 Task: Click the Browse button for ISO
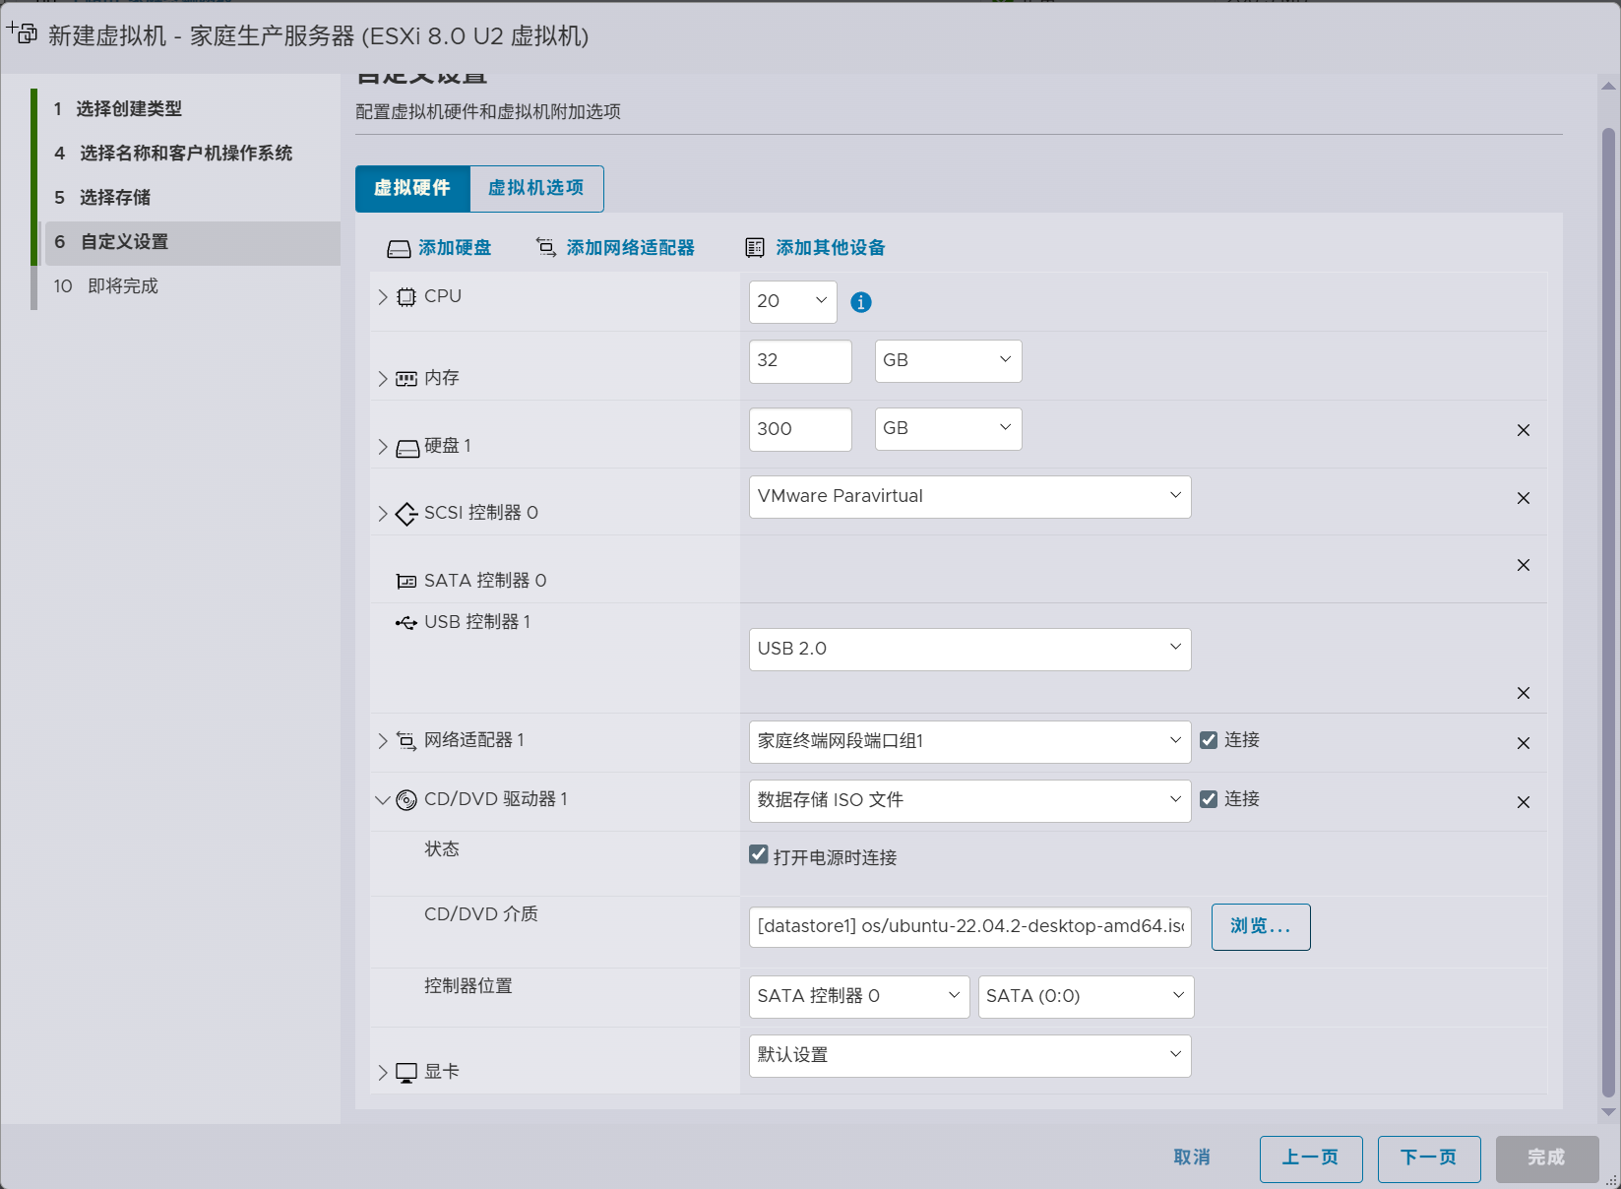1260,926
